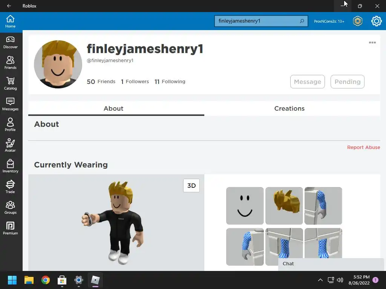Image resolution: width=386 pixels, height=289 pixels.
Task: Click the Message button
Action: (x=308, y=82)
